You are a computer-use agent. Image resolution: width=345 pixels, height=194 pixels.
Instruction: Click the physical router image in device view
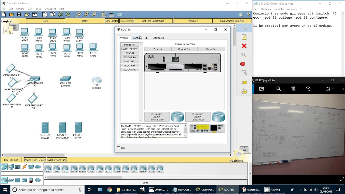(183, 63)
